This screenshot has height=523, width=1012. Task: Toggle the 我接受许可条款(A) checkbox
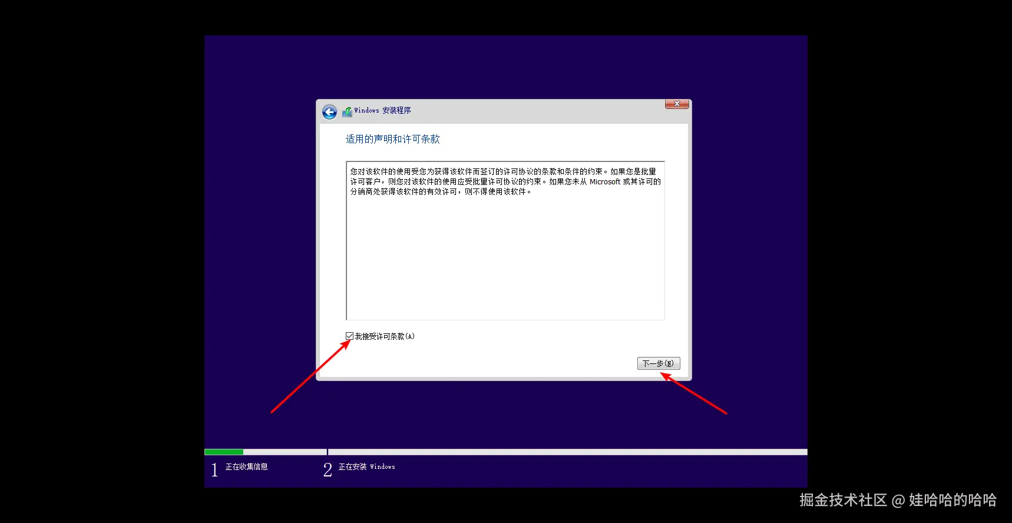[349, 336]
